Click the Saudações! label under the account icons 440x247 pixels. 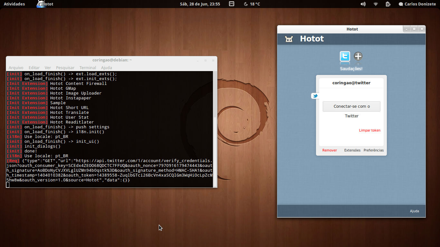[351, 69]
